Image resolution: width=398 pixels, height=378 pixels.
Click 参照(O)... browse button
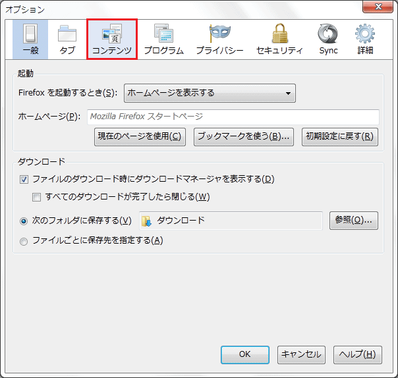(354, 221)
